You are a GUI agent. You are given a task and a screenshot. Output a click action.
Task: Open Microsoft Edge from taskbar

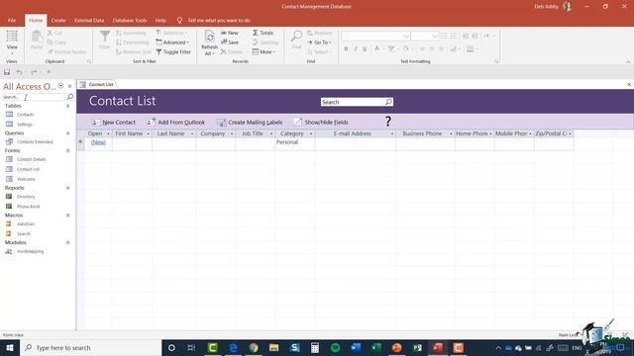click(234, 347)
